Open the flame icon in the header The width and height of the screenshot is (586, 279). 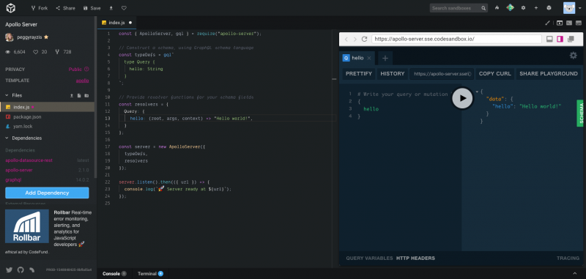pyautogui.click(x=497, y=8)
